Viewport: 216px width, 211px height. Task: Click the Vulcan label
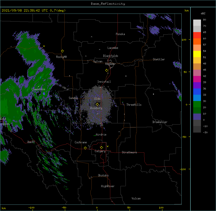pos(136,198)
